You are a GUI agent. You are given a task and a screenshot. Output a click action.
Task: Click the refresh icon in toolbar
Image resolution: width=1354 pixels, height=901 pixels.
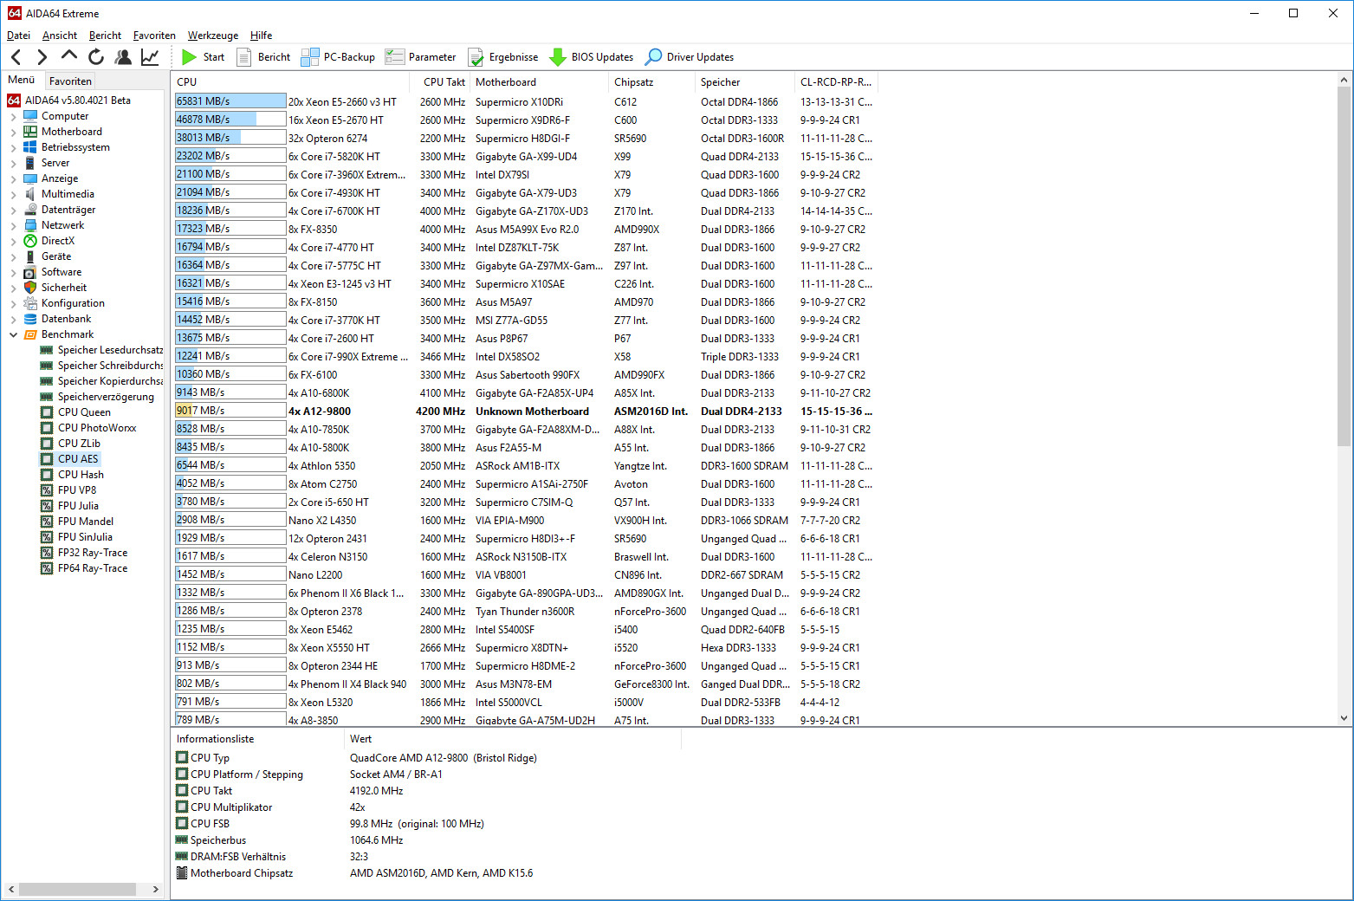(96, 57)
